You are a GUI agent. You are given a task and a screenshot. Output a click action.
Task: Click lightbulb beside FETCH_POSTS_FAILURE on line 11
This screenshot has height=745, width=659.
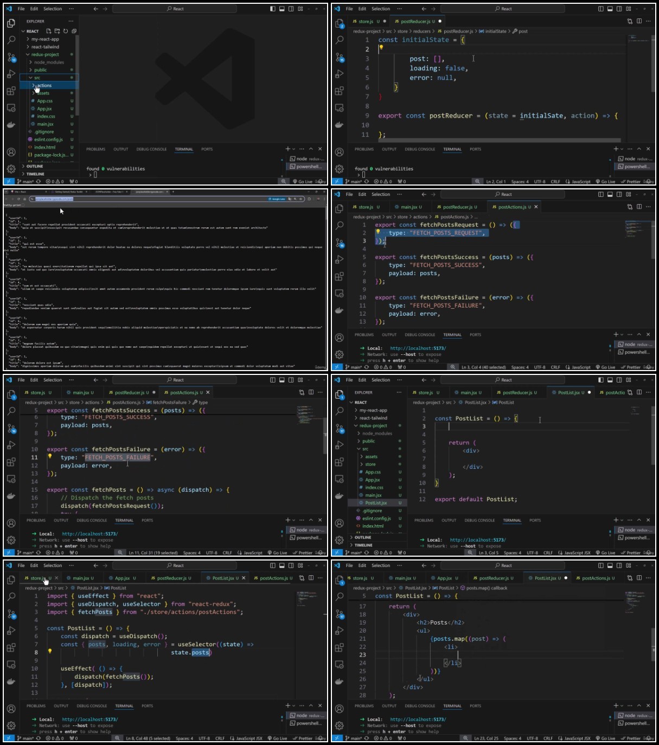coord(50,456)
